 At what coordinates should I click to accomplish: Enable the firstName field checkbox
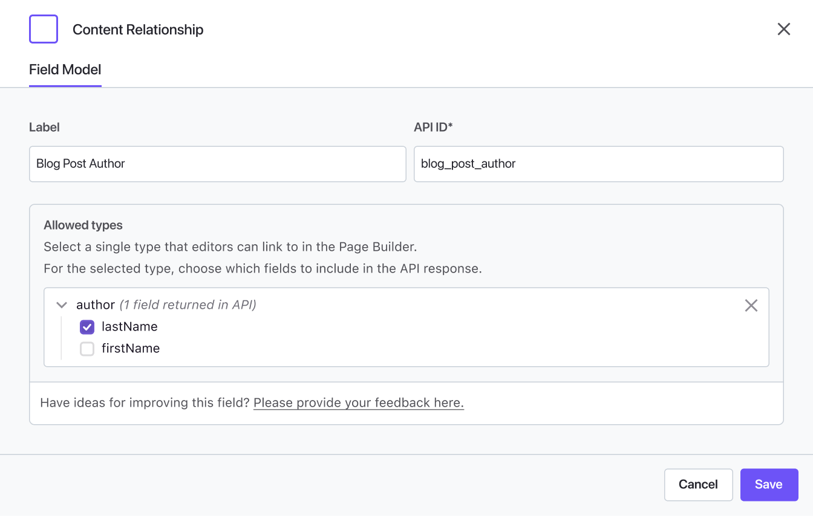coord(87,349)
